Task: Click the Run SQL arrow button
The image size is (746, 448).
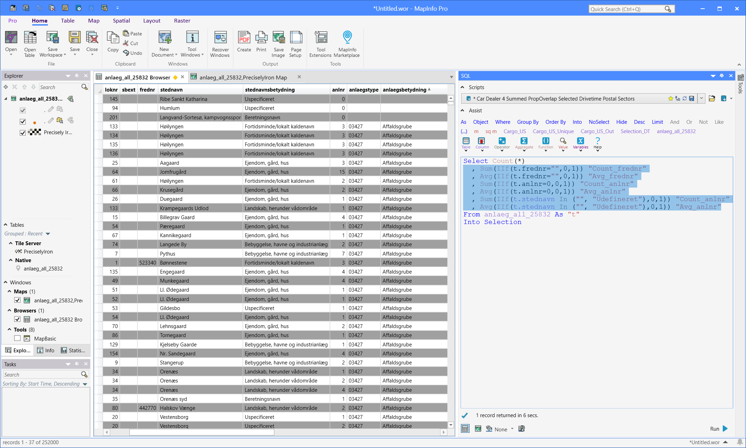Action: [725, 429]
